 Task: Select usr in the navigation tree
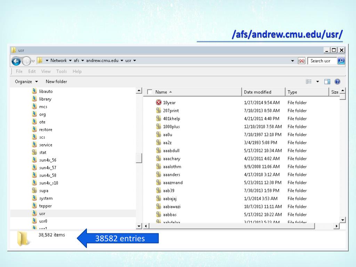[x=42, y=213]
